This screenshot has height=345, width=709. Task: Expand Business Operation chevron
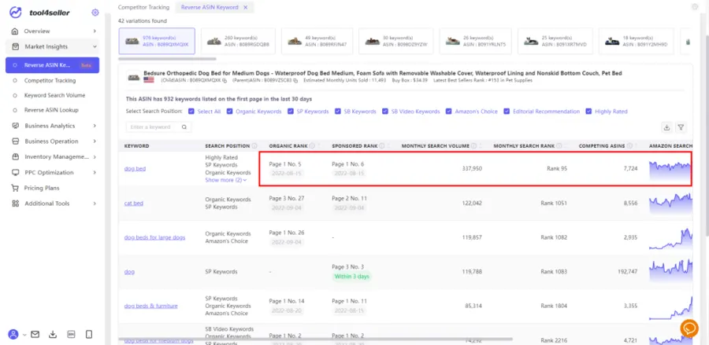[95, 141]
